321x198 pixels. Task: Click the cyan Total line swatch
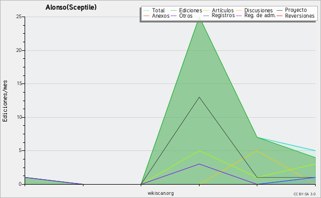[147, 10]
